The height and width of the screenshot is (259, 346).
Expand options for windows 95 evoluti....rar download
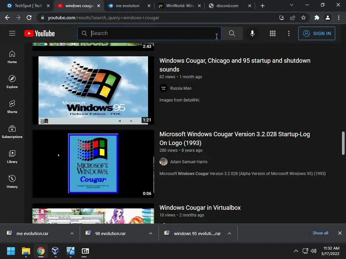(229, 233)
